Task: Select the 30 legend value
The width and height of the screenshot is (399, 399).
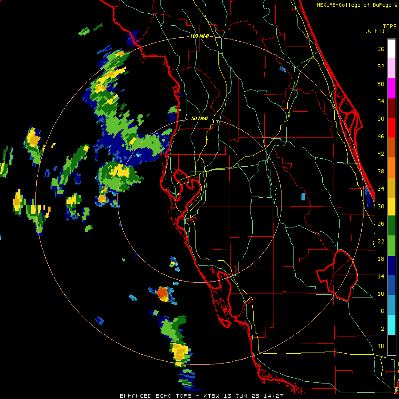Action: tap(381, 206)
